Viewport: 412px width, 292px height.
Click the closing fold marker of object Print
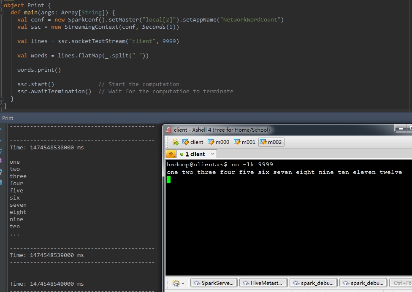[2, 106]
